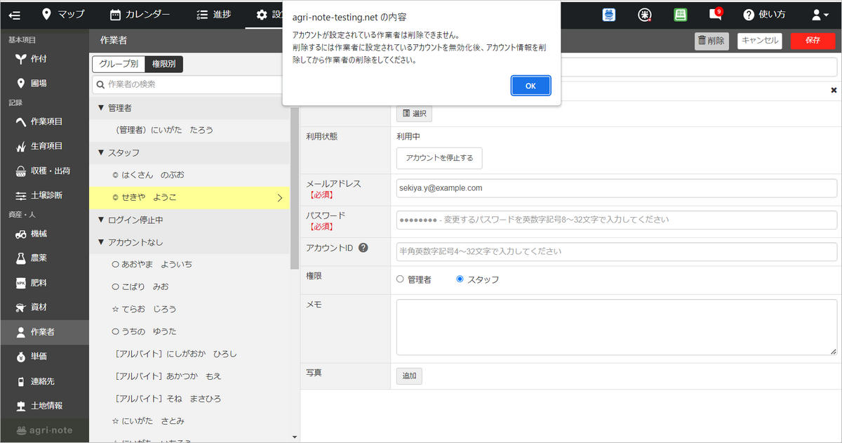Screen dimensions: 842x443
Task: Click the キャンセル button
Action: coord(760,41)
